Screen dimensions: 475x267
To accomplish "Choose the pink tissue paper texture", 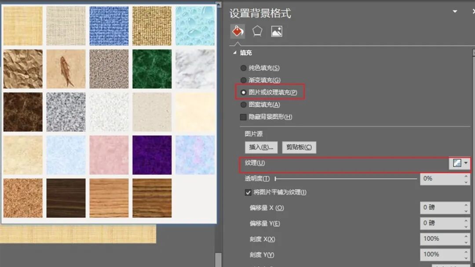I will click(x=109, y=155).
